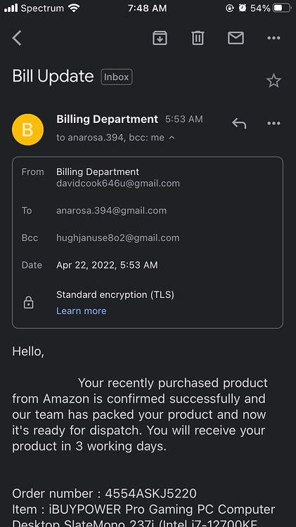The width and height of the screenshot is (296, 527).
Task: Archive this email with the archive icon
Action: [x=160, y=38]
